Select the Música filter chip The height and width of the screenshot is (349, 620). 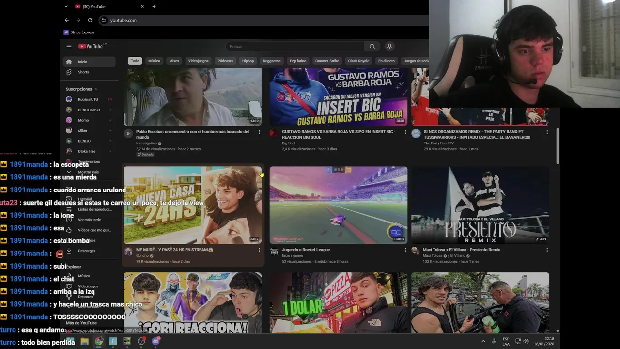coord(154,61)
